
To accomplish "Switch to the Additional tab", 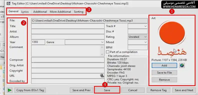I will tap(40, 12).
